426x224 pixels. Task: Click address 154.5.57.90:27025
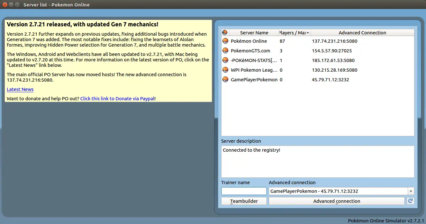click(x=332, y=51)
